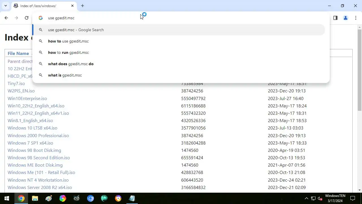Select 'use gpedit.msc - Google Search' suggestion
This screenshot has width=362, height=204.
(x=179, y=30)
